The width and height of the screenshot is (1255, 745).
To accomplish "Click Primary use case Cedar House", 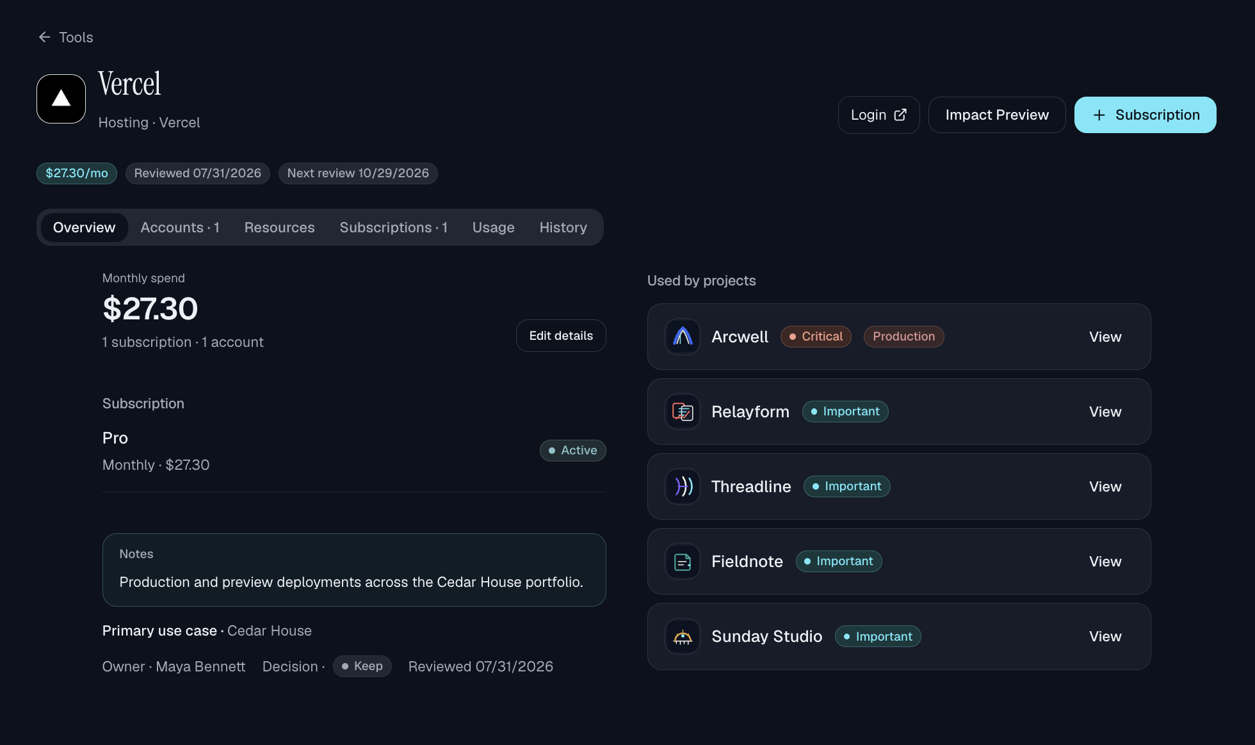I will point(207,630).
